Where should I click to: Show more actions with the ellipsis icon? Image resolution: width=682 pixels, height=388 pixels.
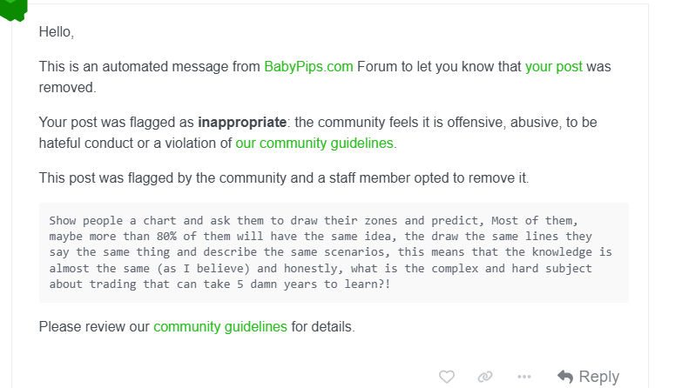[524, 377]
